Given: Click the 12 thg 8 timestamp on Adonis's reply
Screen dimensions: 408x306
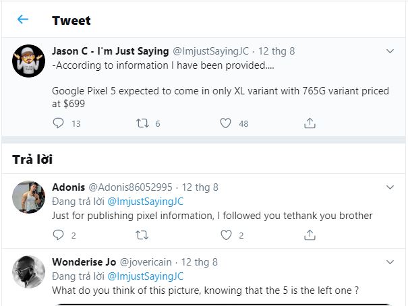Looking at the screenshot, I should point(200,187).
